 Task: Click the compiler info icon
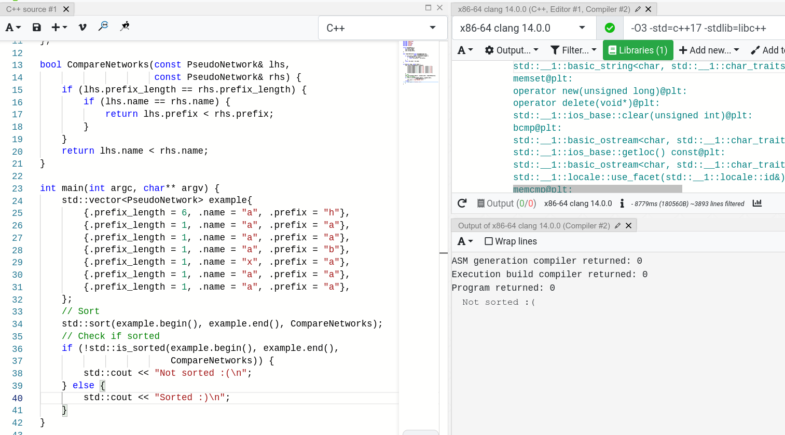coord(622,203)
